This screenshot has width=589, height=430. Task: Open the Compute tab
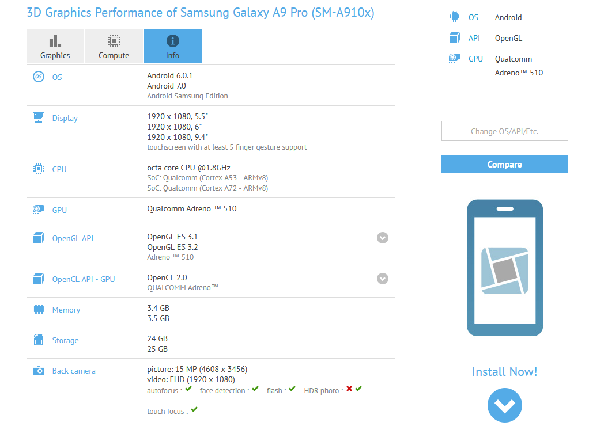[x=114, y=46]
